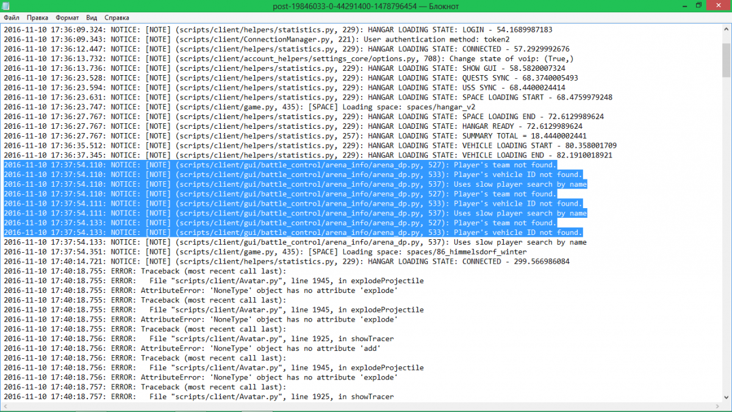Image resolution: width=732 pixels, height=412 pixels.
Task: Click the line 'SUMMARY TOTAL = 18.4440002441'
Action: pos(295,136)
